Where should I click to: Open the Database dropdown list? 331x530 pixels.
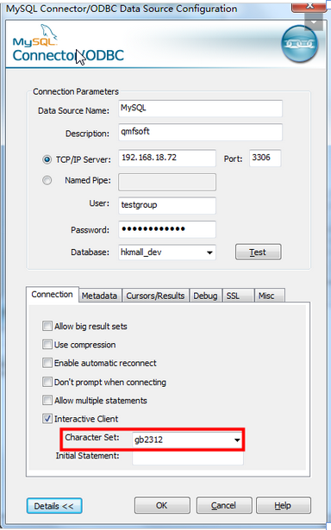point(209,253)
